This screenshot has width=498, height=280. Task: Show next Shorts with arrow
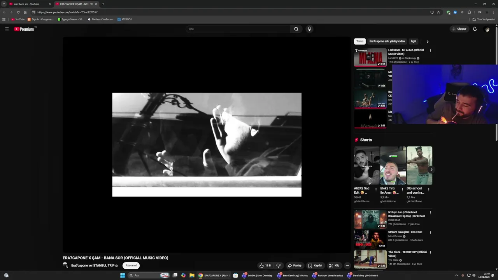(x=431, y=170)
